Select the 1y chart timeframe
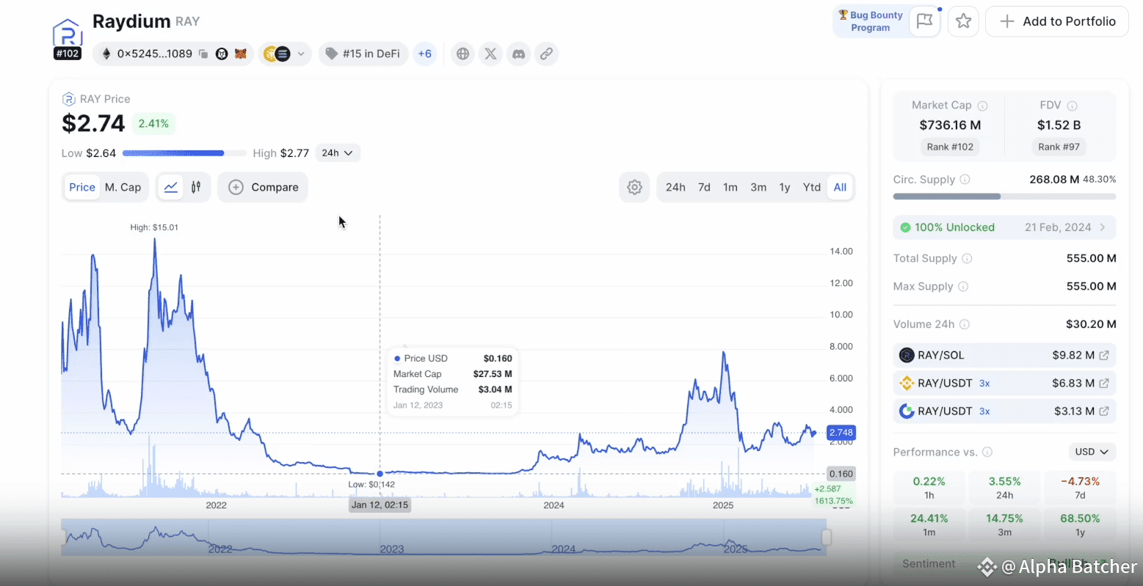The image size is (1143, 586). coord(785,187)
